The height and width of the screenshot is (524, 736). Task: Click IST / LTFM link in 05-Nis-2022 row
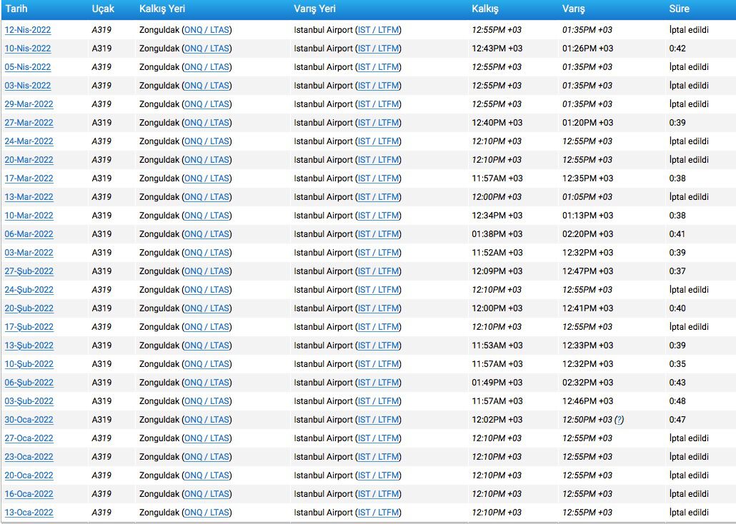click(x=378, y=67)
